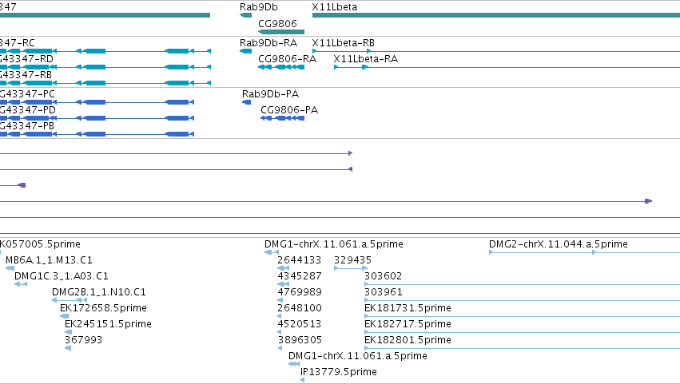Select the G43347-PC protein label
Viewport: 680px width, 384px height.
coord(27,94)
